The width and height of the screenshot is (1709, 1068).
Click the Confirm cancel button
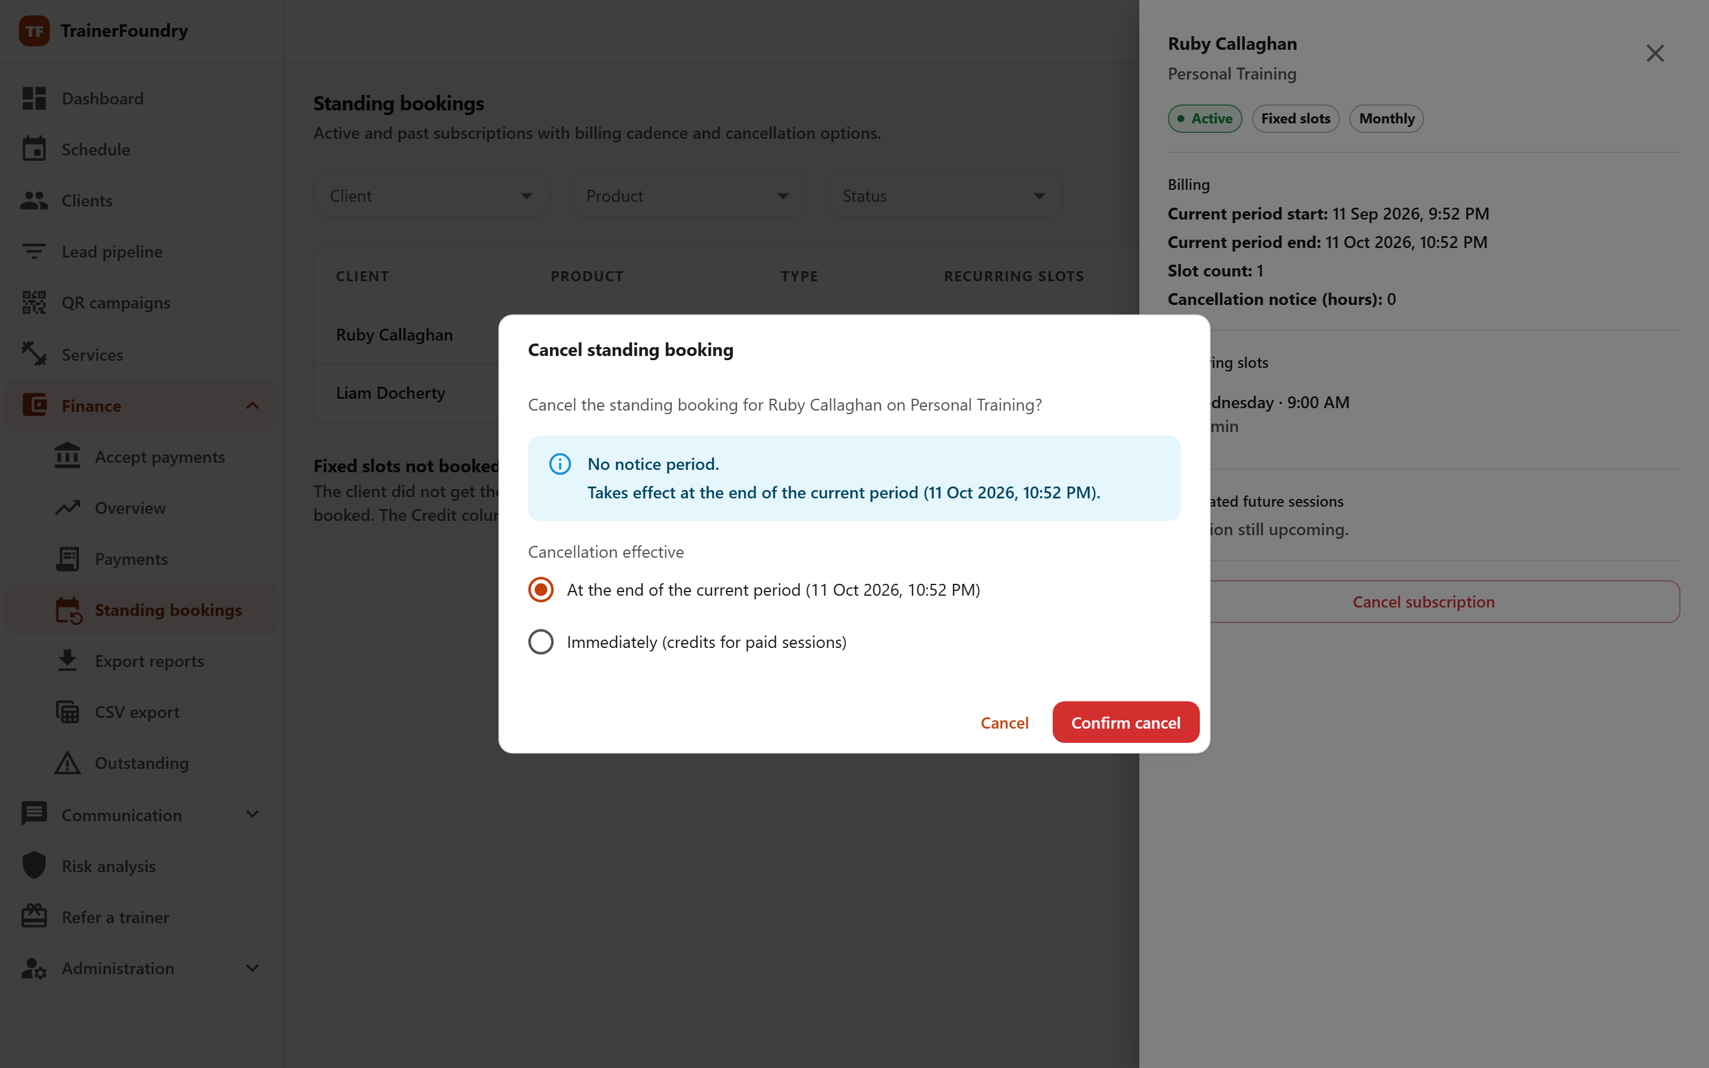coord(1126,722)
